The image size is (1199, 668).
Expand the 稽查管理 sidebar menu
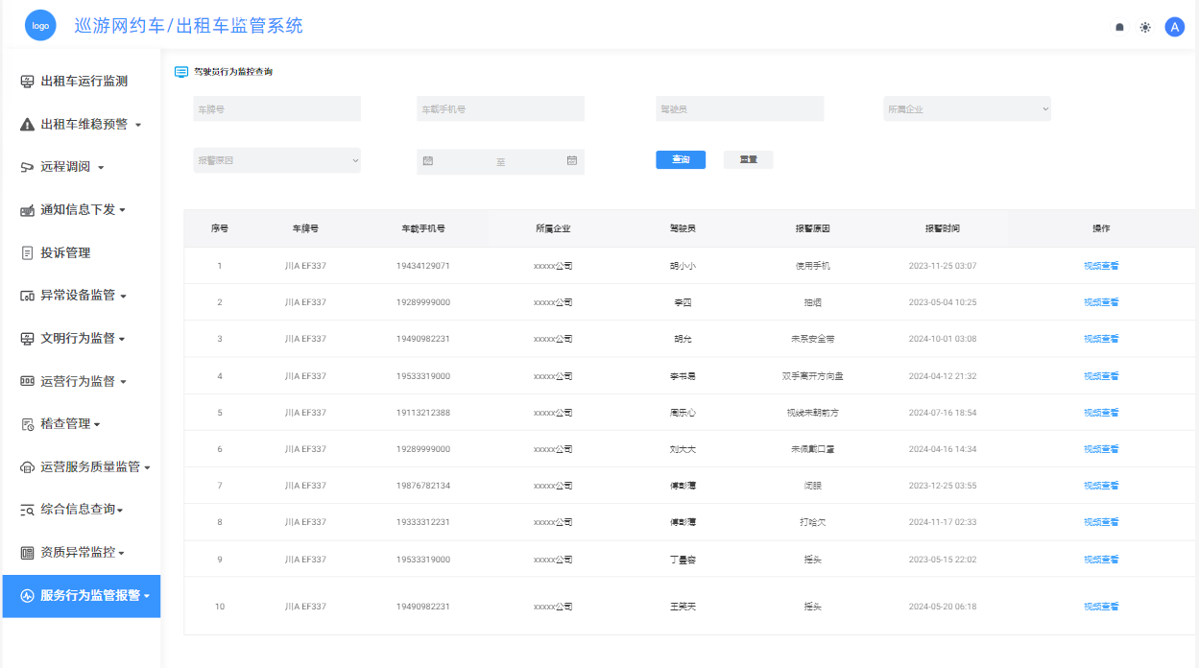[71, 424]
